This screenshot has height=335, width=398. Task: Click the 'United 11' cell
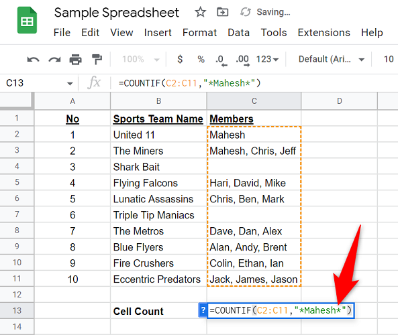coord(158,135)
